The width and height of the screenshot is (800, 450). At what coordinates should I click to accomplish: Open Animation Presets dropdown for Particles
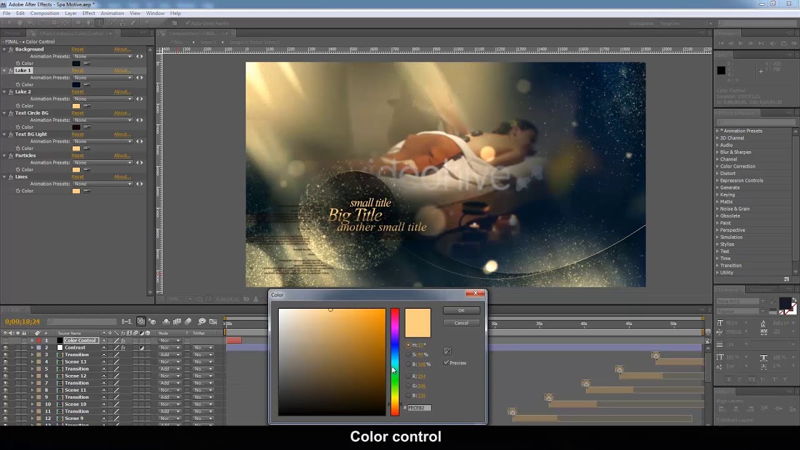pyautogui.click(x=103, y=162)
